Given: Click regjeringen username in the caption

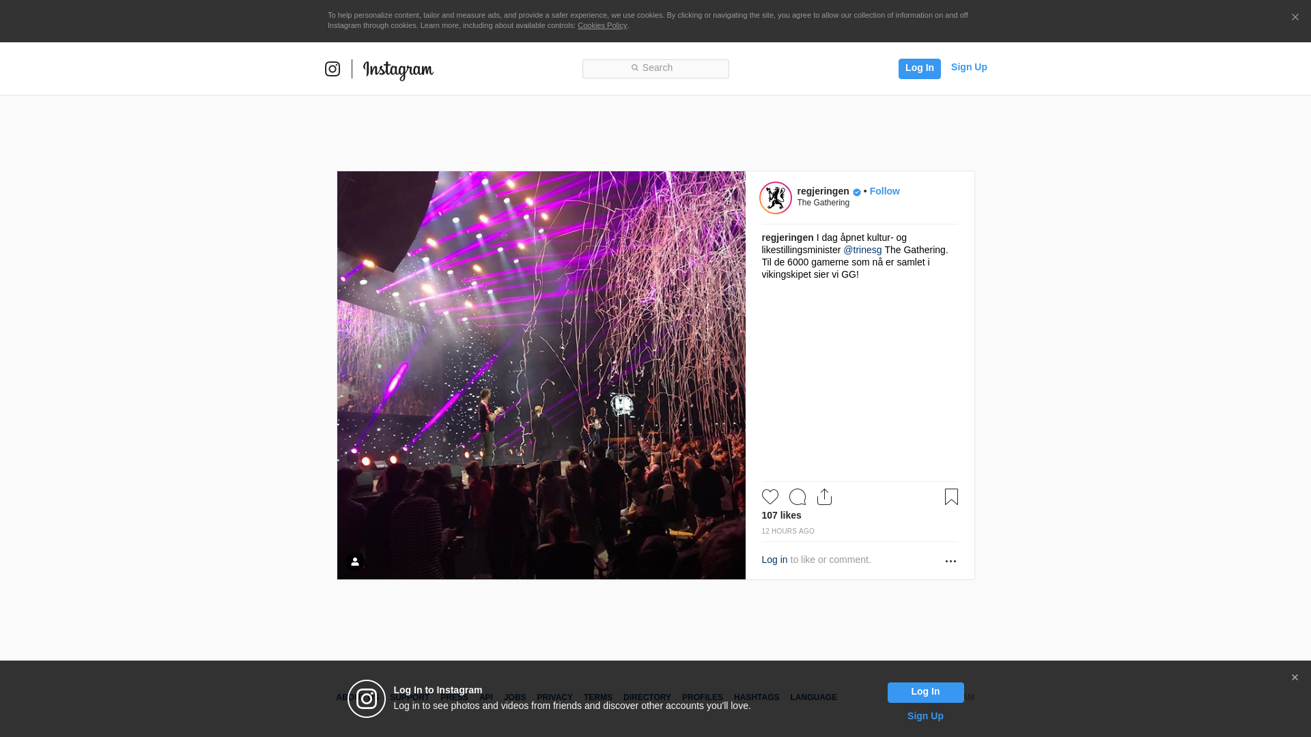Looking at the screenshot, I should tap(787, 237).
